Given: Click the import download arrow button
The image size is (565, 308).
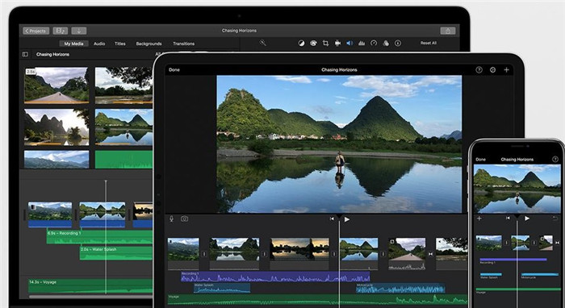Looking at the screenshot, I should coord(79,31).
